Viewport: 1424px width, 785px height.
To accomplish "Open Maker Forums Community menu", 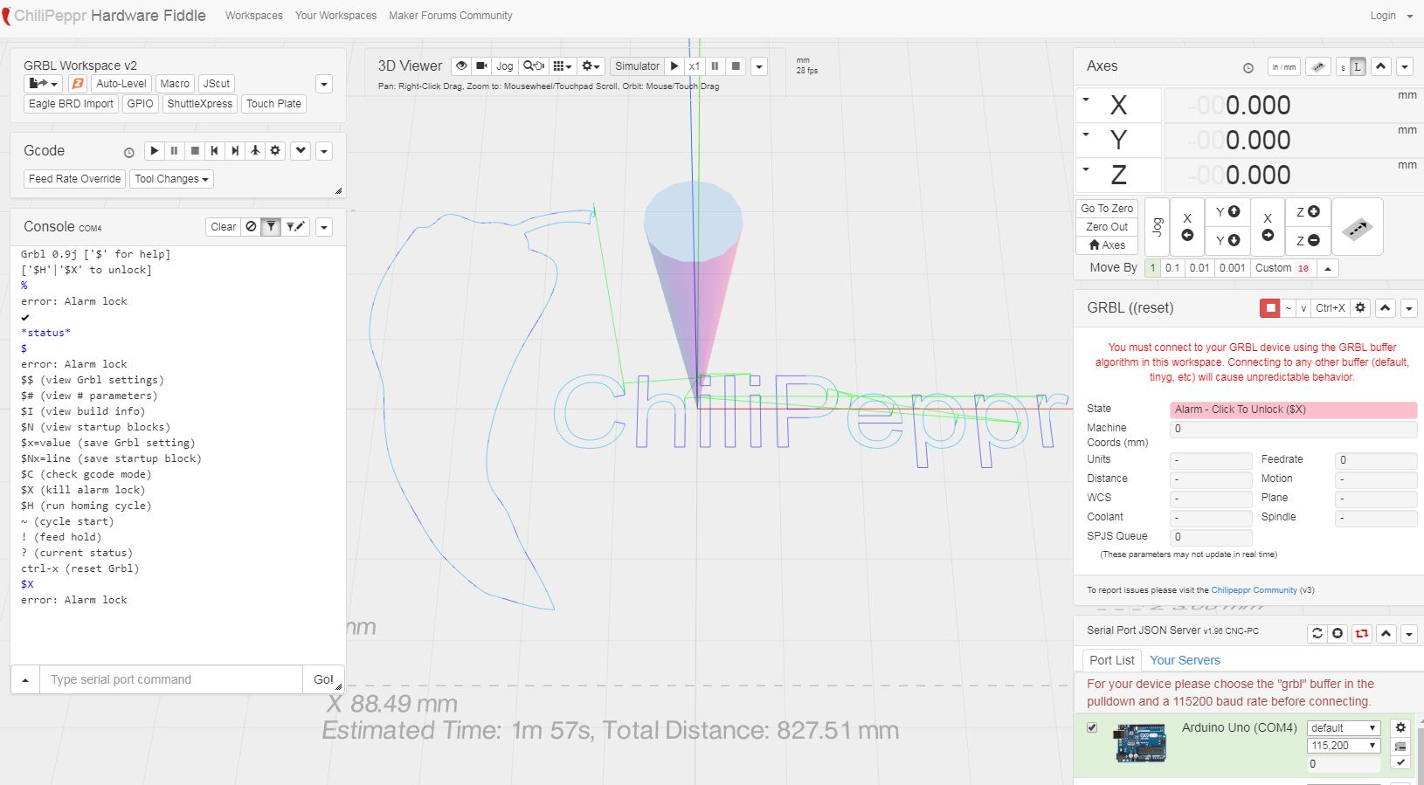I will coord(451,16).
